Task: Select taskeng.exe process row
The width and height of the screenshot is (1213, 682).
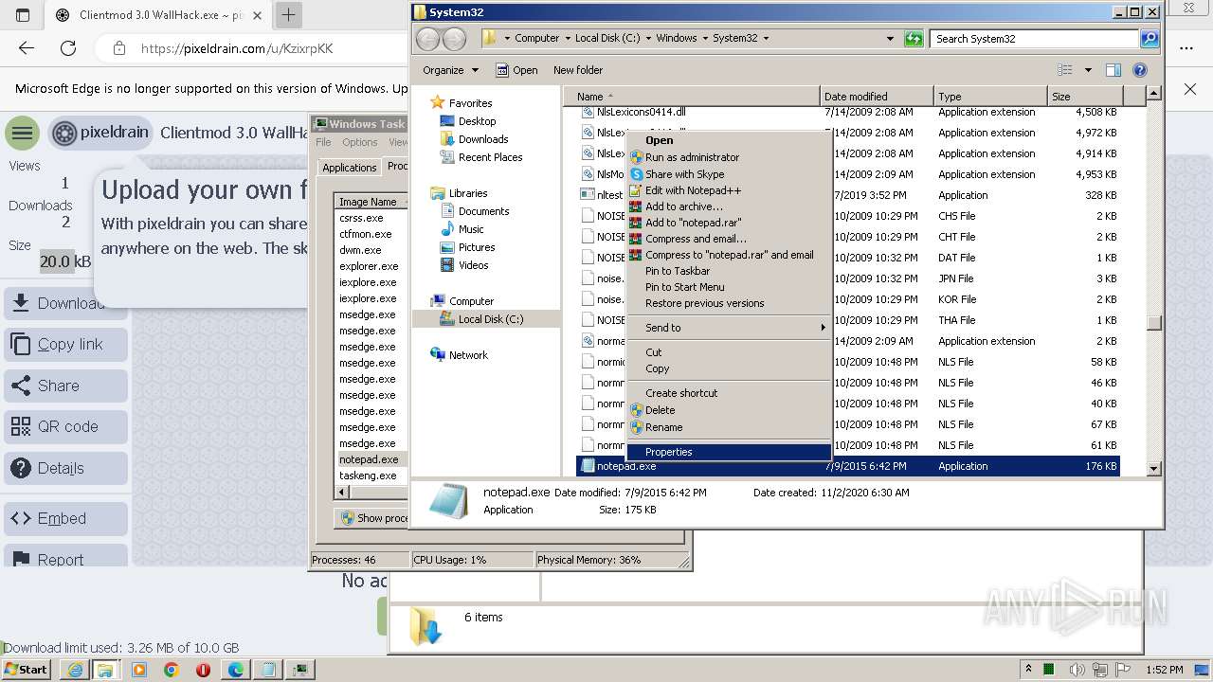Action: click(368, 476)
